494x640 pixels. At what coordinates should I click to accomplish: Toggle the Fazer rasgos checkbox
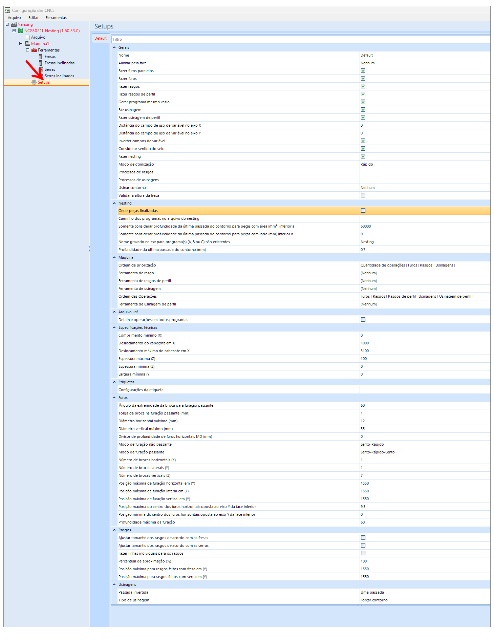click(x=363, y=86)
